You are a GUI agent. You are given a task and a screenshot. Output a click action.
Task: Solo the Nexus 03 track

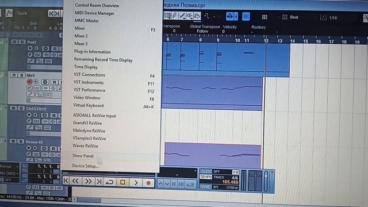[x=21, y=141]
